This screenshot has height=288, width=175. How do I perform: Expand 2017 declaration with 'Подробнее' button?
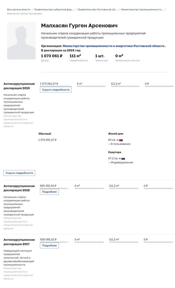click(x=49, y=245)
